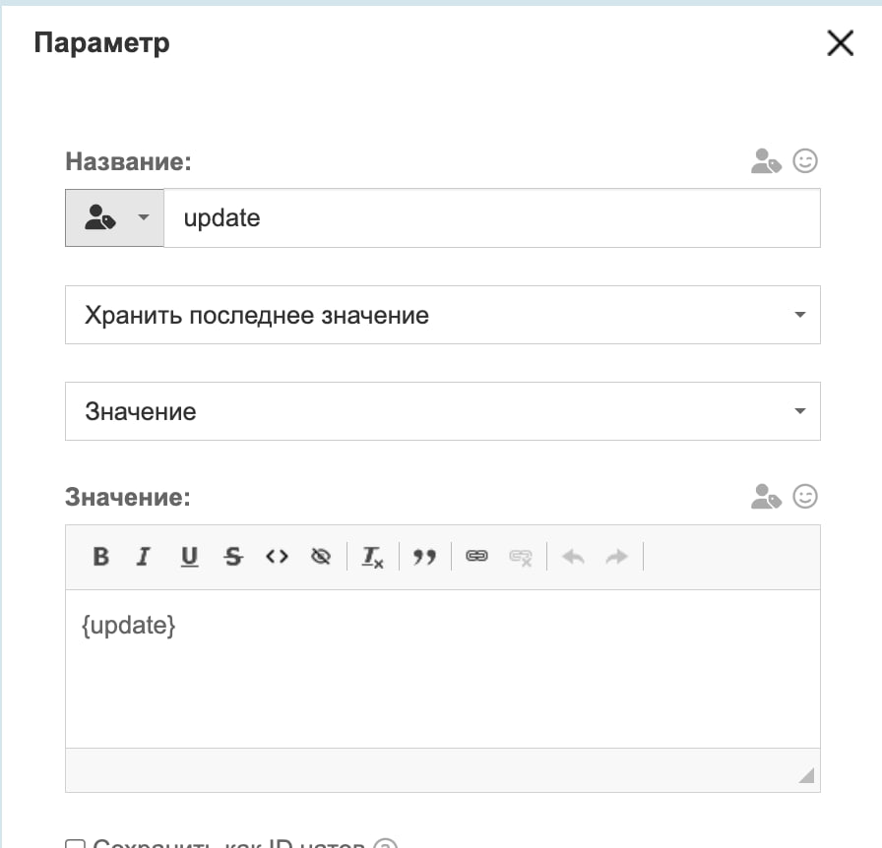The image size is (882, 848).
Task: Clear text formatting with the Tx icon
Action: pos(372,557)
